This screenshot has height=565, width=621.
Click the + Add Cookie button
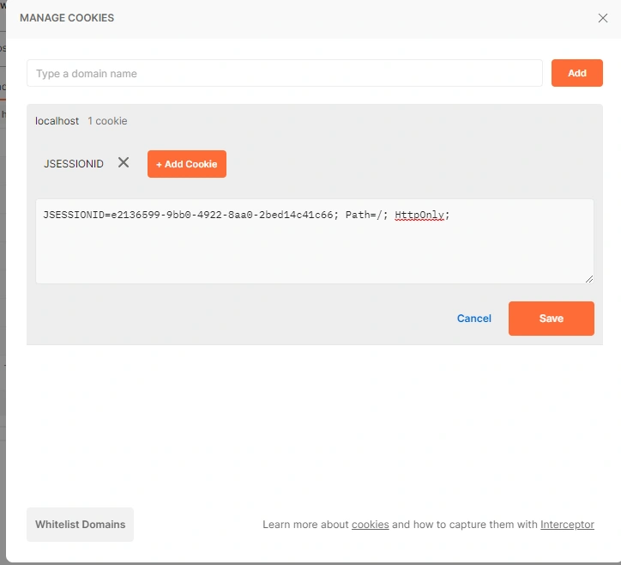click(186, 164)
